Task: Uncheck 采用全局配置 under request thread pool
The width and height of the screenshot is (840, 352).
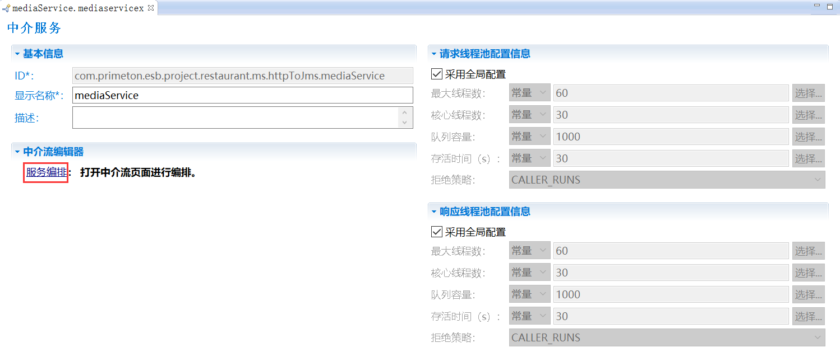Action: coord(436,74)
